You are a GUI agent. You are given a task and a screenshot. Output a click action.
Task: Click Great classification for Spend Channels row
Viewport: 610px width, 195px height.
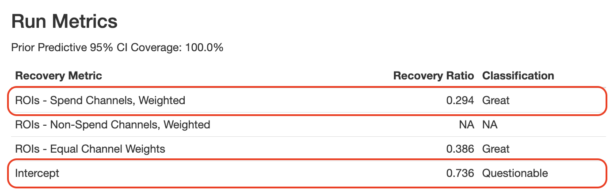click(x=496, y=101)
